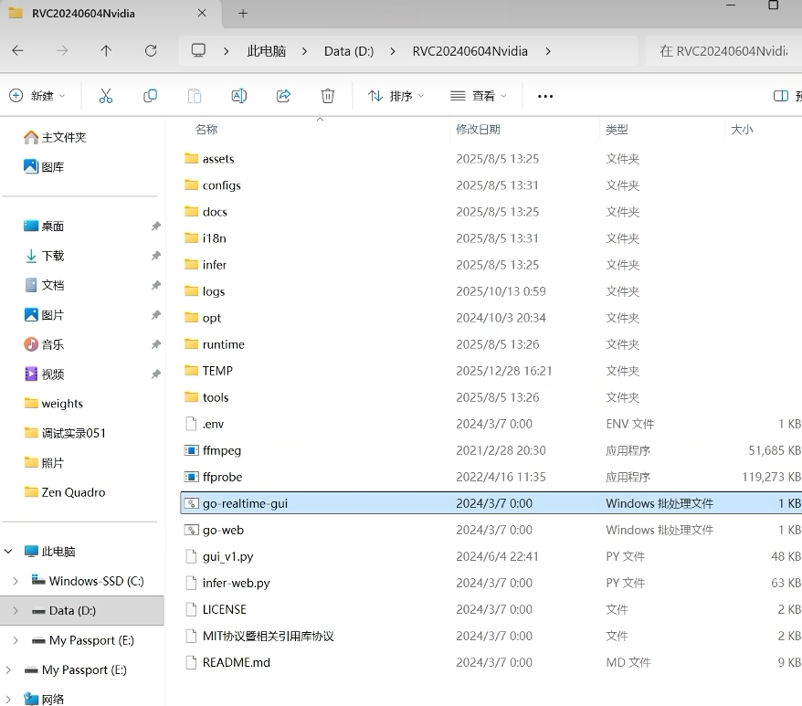Open Zen Quadro folder in sidebar
Viewport: 802px width, 706px height.
point(65,492)
